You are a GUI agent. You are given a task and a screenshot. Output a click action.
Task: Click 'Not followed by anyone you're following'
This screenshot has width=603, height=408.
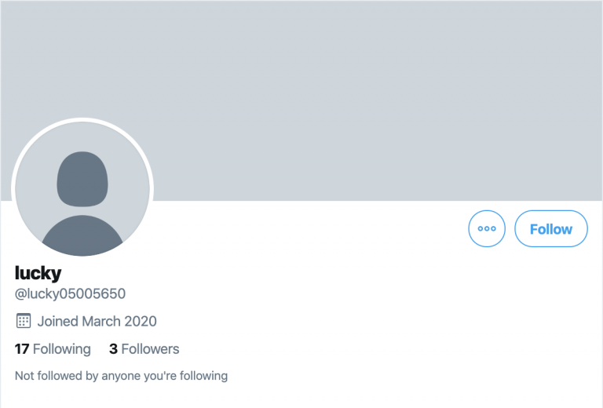pyautogui.click(x=121, y=376)
